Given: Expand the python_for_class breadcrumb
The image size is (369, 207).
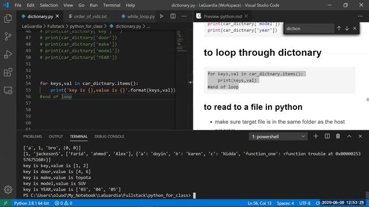Looking at the screenshot, I should click(x=86, y=26).
